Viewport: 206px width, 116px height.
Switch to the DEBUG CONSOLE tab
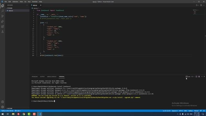pyautogui.click(x=51, y=77)
